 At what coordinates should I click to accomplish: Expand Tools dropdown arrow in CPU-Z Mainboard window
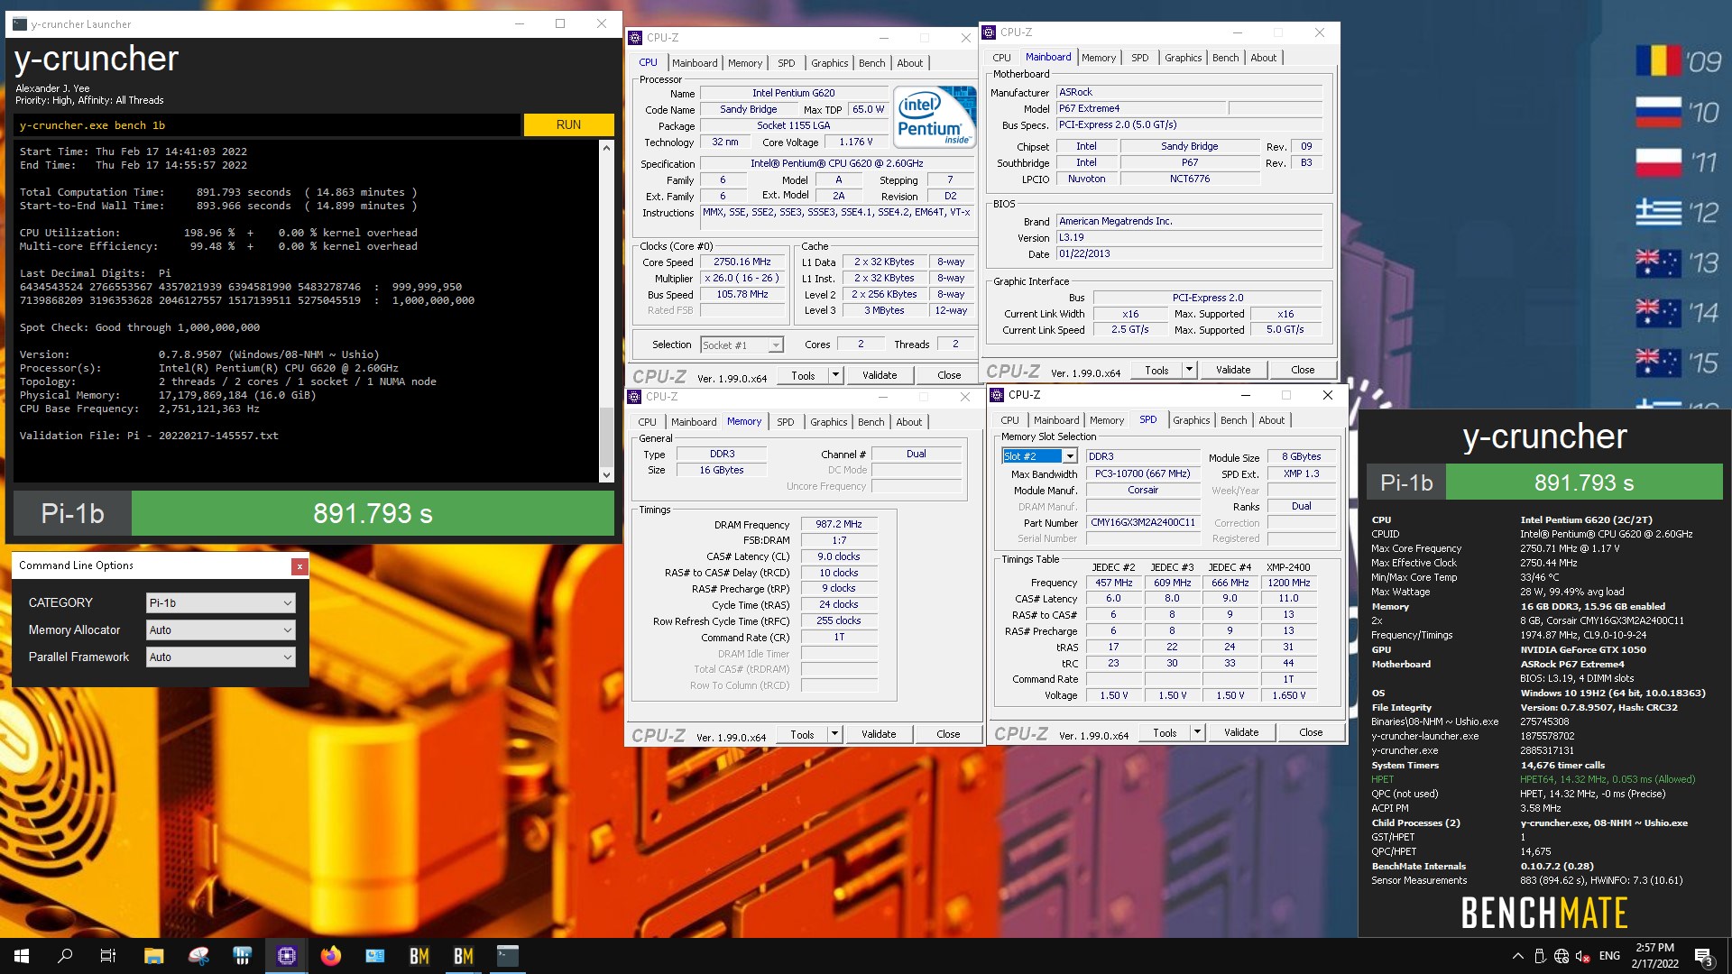pos(1189,370)
